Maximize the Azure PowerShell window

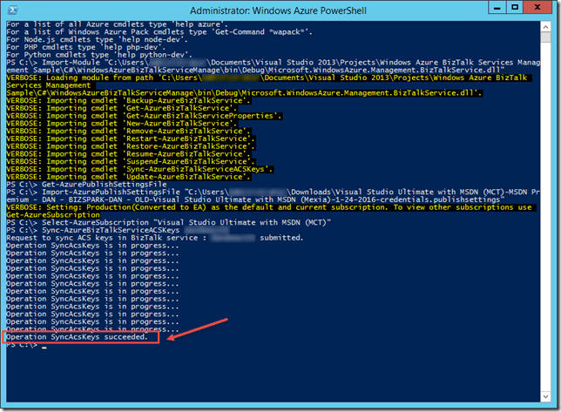(x=501, y=10)
